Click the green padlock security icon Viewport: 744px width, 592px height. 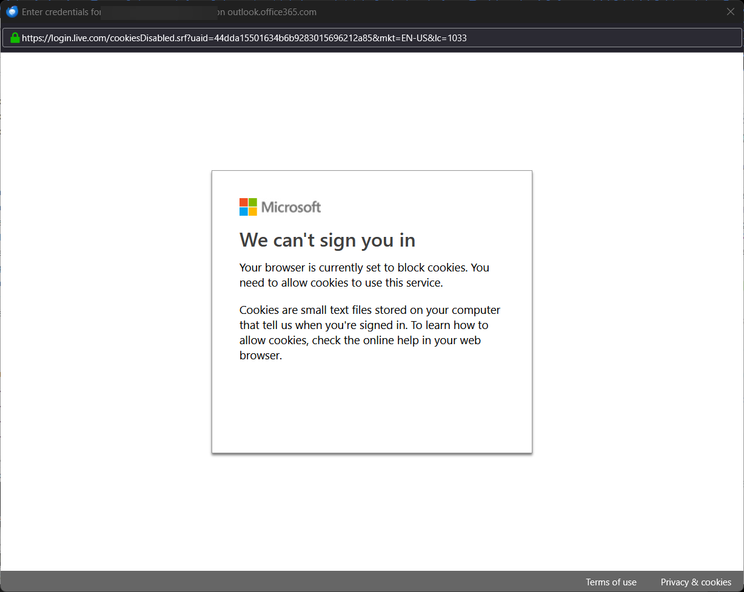pos(15,38)
